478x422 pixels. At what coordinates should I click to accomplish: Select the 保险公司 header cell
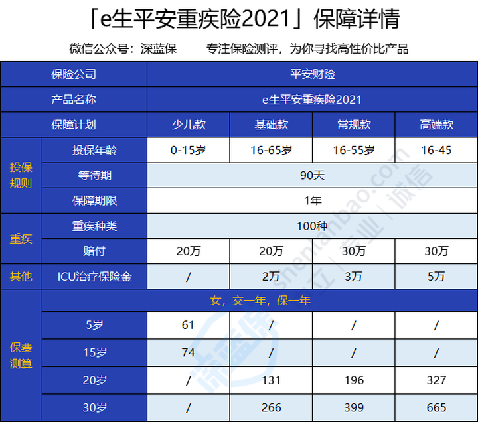point(74,74)
